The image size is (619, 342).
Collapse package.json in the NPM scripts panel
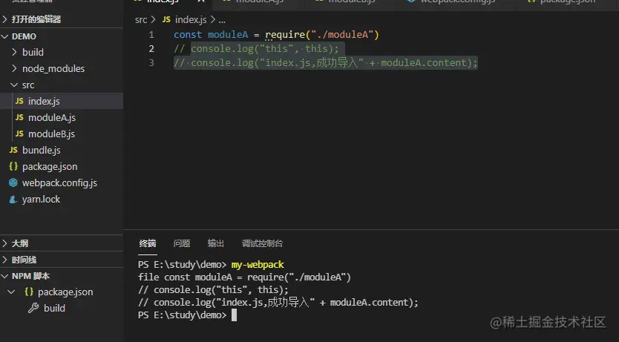point(11,292)
